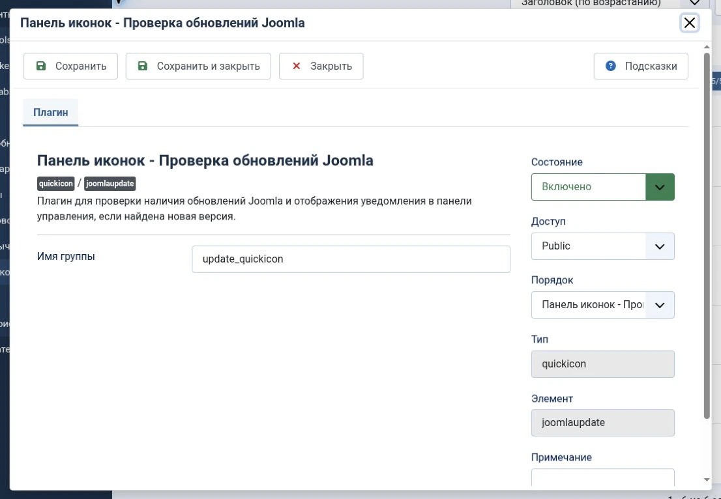Close the dialog with the X icon
721x499 pixels.
[689, 23]
